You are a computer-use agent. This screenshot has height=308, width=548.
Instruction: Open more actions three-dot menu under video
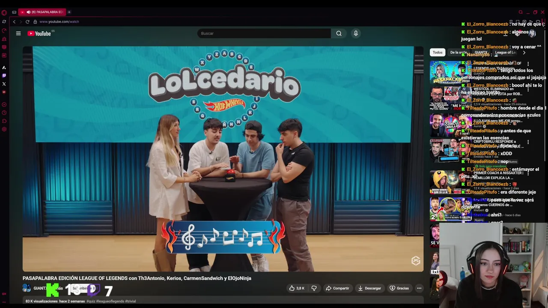419,288
